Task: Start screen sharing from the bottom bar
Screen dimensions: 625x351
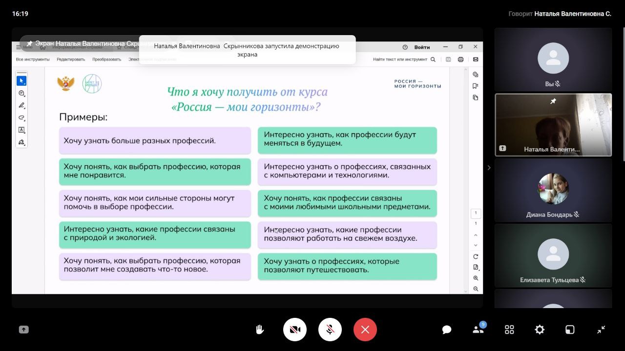Action: (23, 330)
